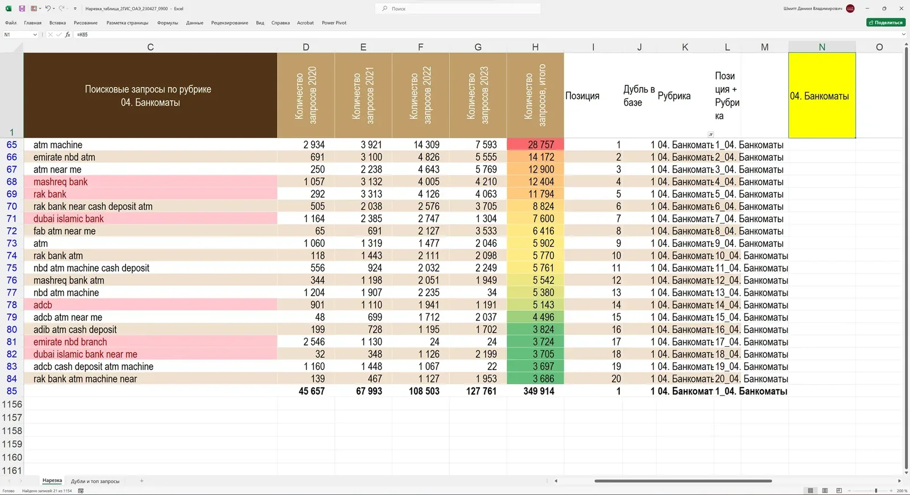Viewport: 910px width, 495px height.
Task: Click the Save icon in the title bar
Action: pyautogui.click(x=22, y=9)
